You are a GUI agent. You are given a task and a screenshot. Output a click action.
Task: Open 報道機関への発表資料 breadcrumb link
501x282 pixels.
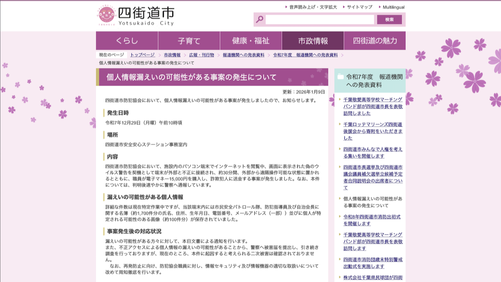[243, 55]
